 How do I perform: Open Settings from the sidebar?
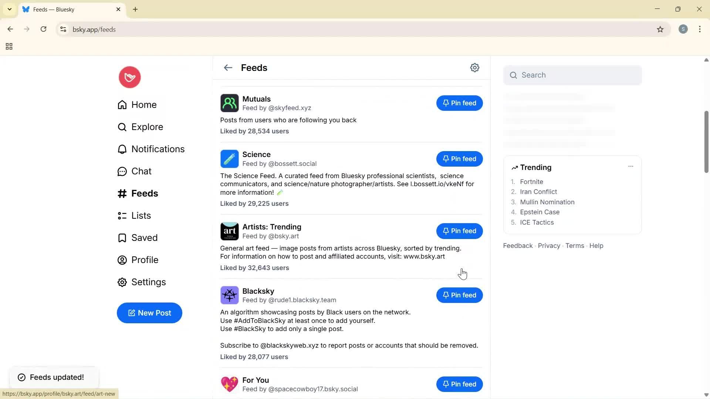coord(148,282)
